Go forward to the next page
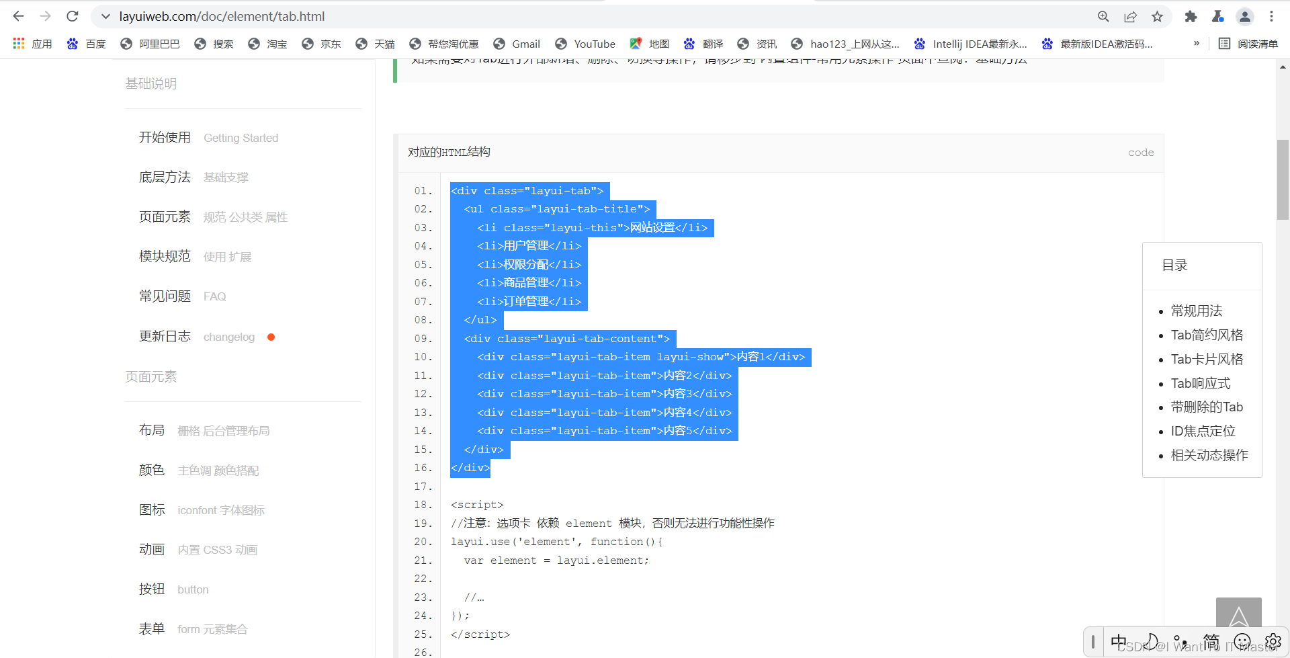Image resolution: width=1290 pixels, height=658 pixels. point(45,16)
